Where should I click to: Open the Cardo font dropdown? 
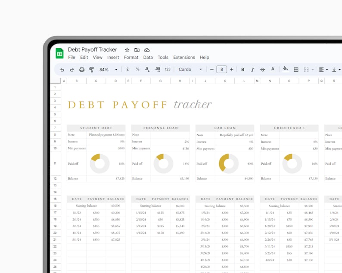[x=190, y=70]
